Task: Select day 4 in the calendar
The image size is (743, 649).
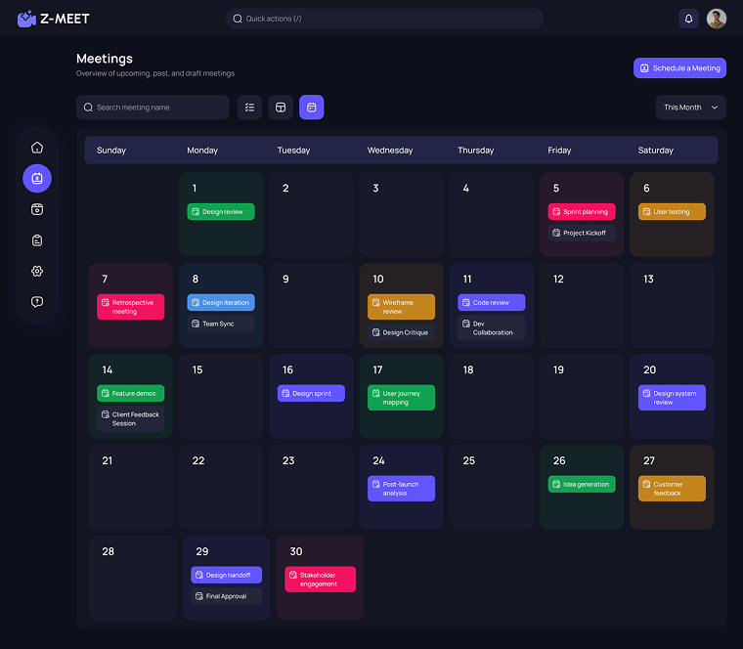Action: point(492,215)
